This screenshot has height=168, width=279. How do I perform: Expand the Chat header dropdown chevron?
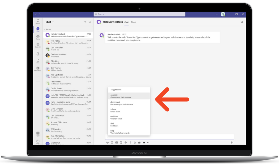(53, 22)
